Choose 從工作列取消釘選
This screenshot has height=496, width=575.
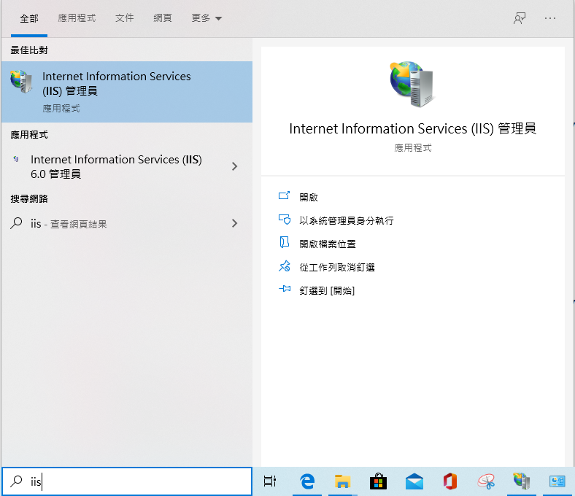pyautogui.click(x=337, y=268)
